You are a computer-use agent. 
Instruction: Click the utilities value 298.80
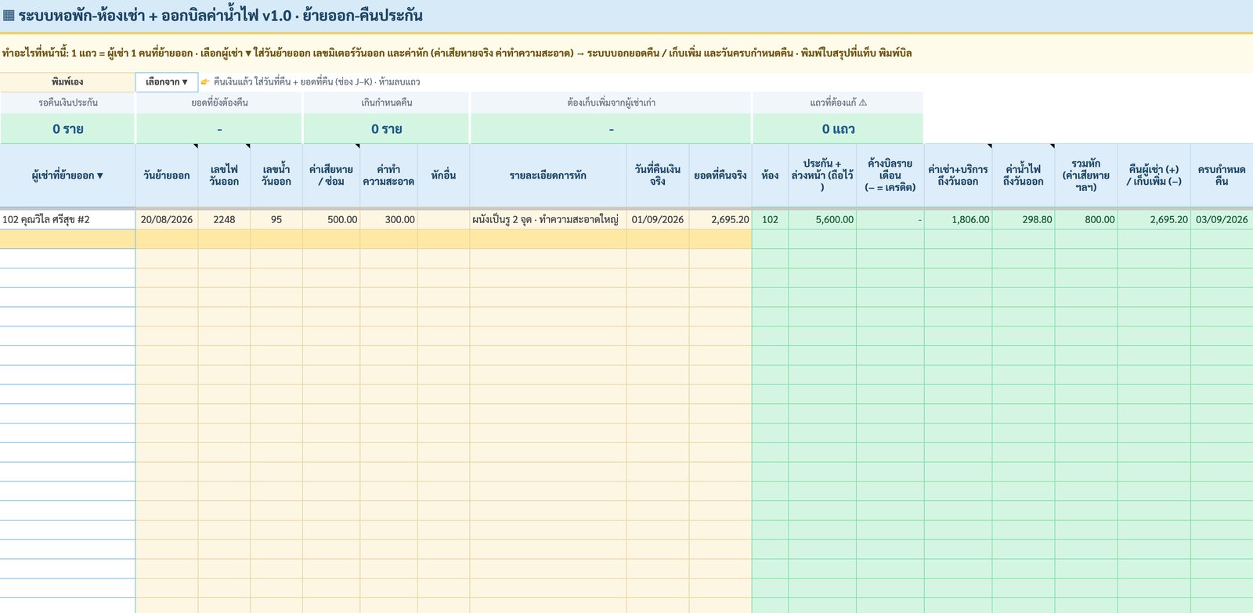(x=1023, y=220)
